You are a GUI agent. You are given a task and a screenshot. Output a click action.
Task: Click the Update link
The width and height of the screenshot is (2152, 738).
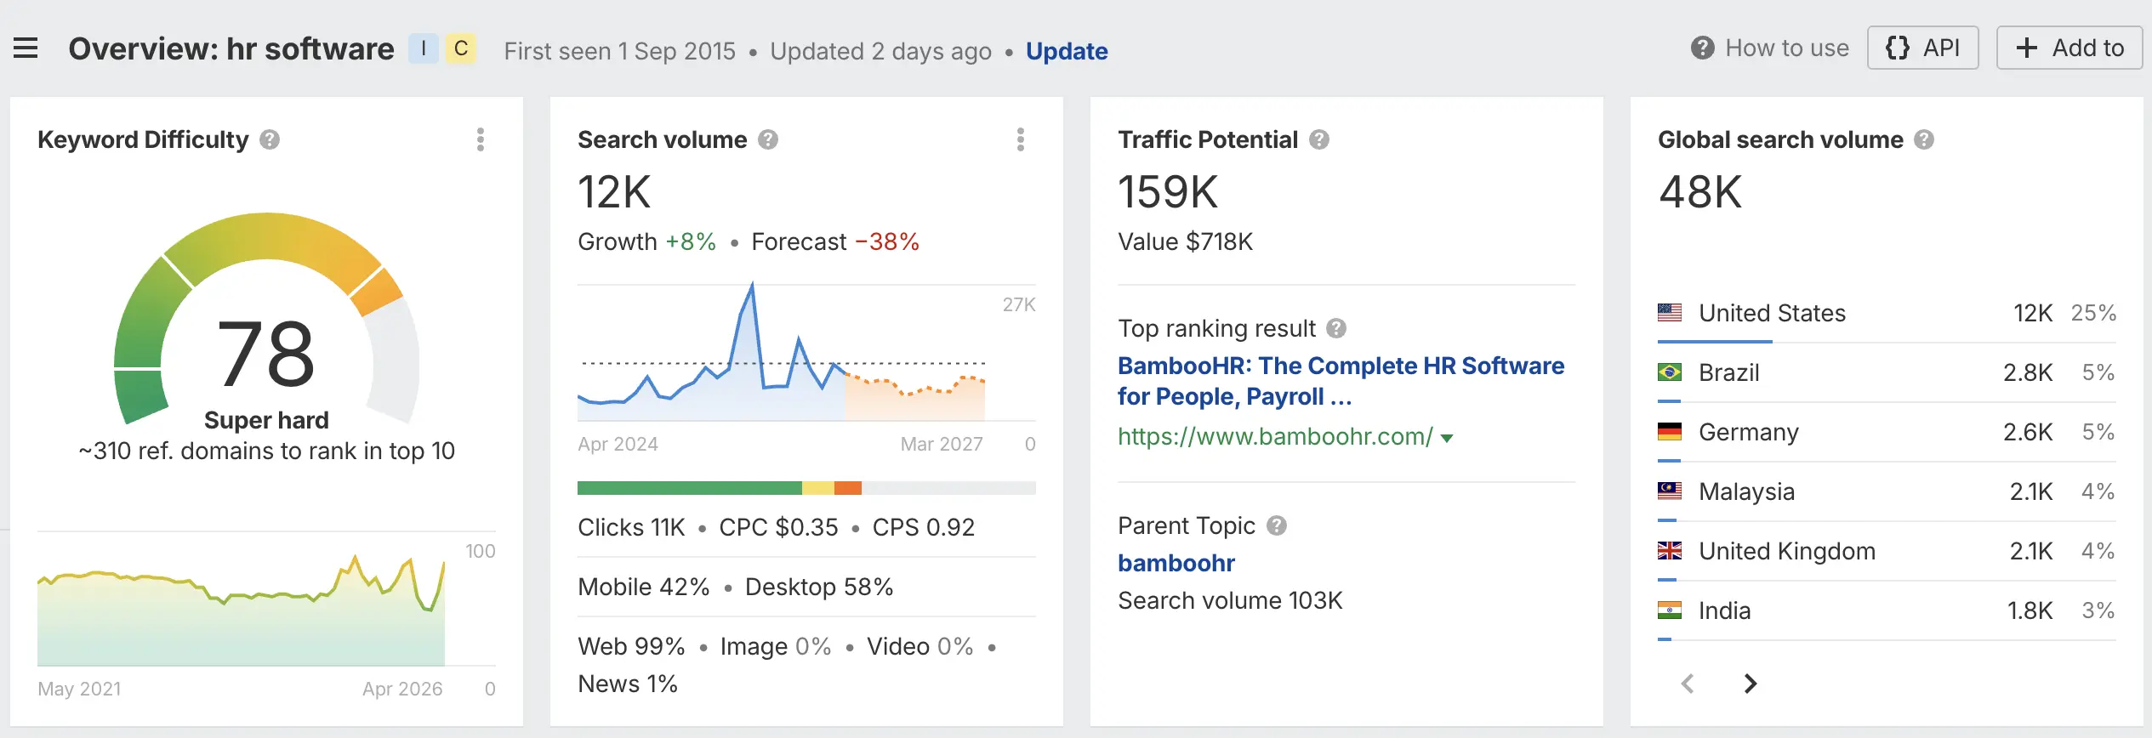coord(1067,51)
